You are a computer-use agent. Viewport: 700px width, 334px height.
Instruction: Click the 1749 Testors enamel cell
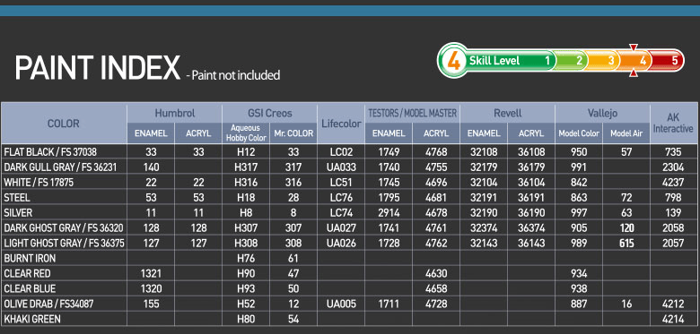(389, 152)
